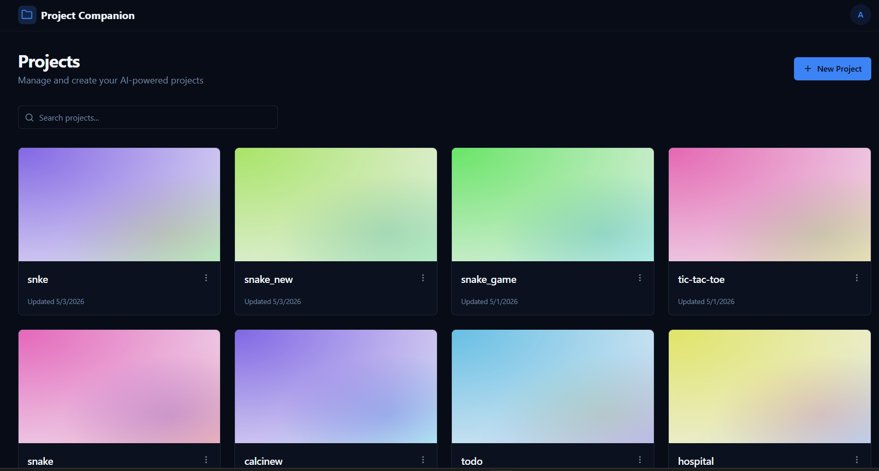Click the snke project title
The width and height of the screenshot is (879, 471).
[38, 279]
